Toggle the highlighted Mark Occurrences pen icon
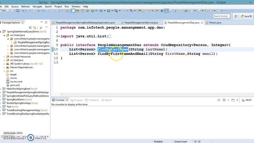 point(166,11)
